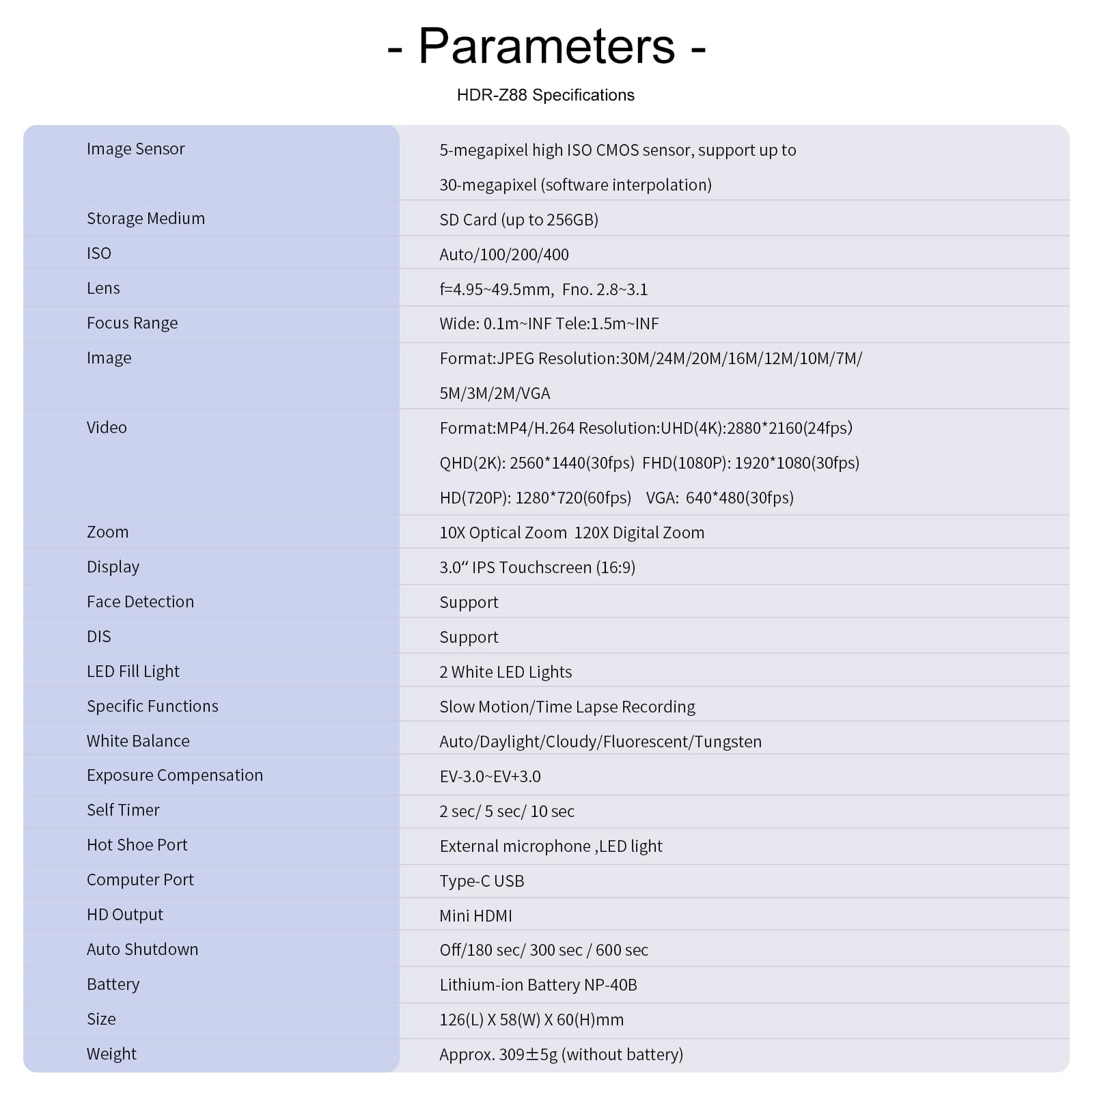1093x1093 pixels.
Task: Click the "Mini HDMI" output value
Action: [x=475, y=916]
